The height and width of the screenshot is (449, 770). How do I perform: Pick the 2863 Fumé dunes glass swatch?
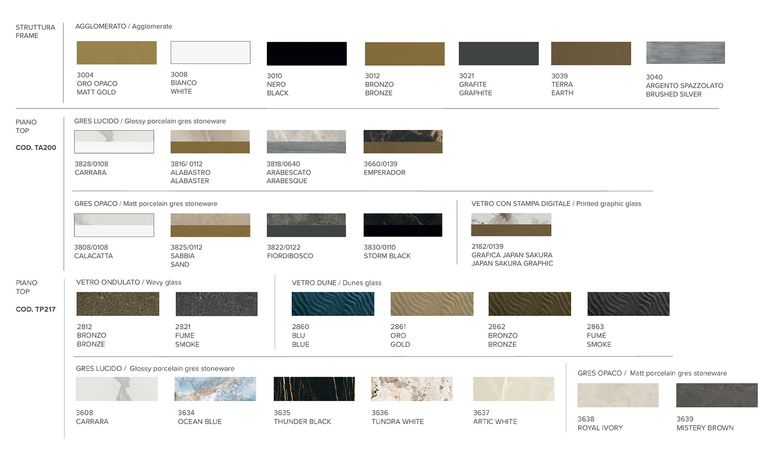[628, 304]
